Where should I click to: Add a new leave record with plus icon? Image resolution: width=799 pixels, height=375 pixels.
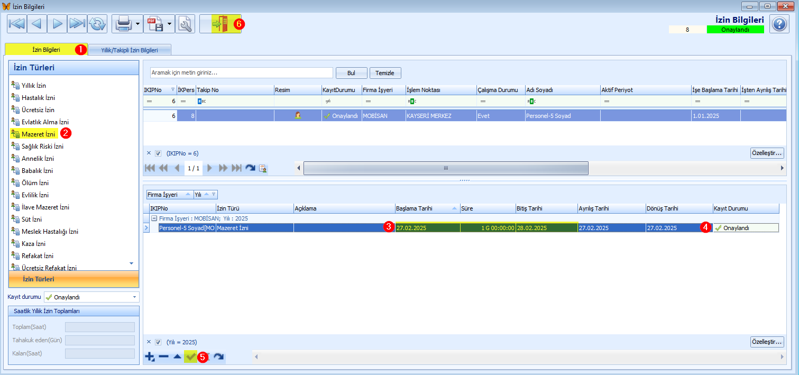(x=150, y=357)
